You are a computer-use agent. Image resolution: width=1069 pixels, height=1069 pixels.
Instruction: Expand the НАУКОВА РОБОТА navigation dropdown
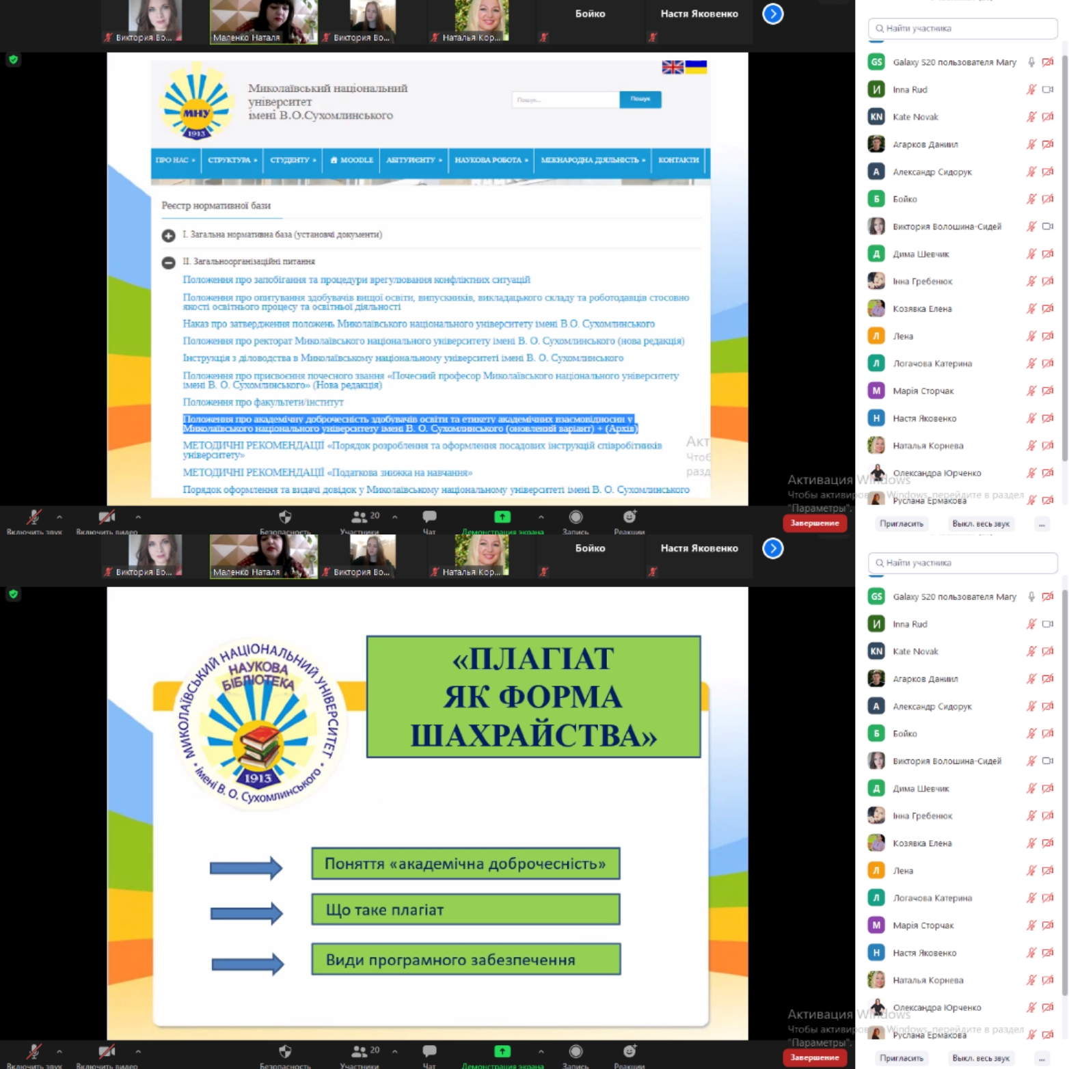pyautogui.click(x=491, y=160)
